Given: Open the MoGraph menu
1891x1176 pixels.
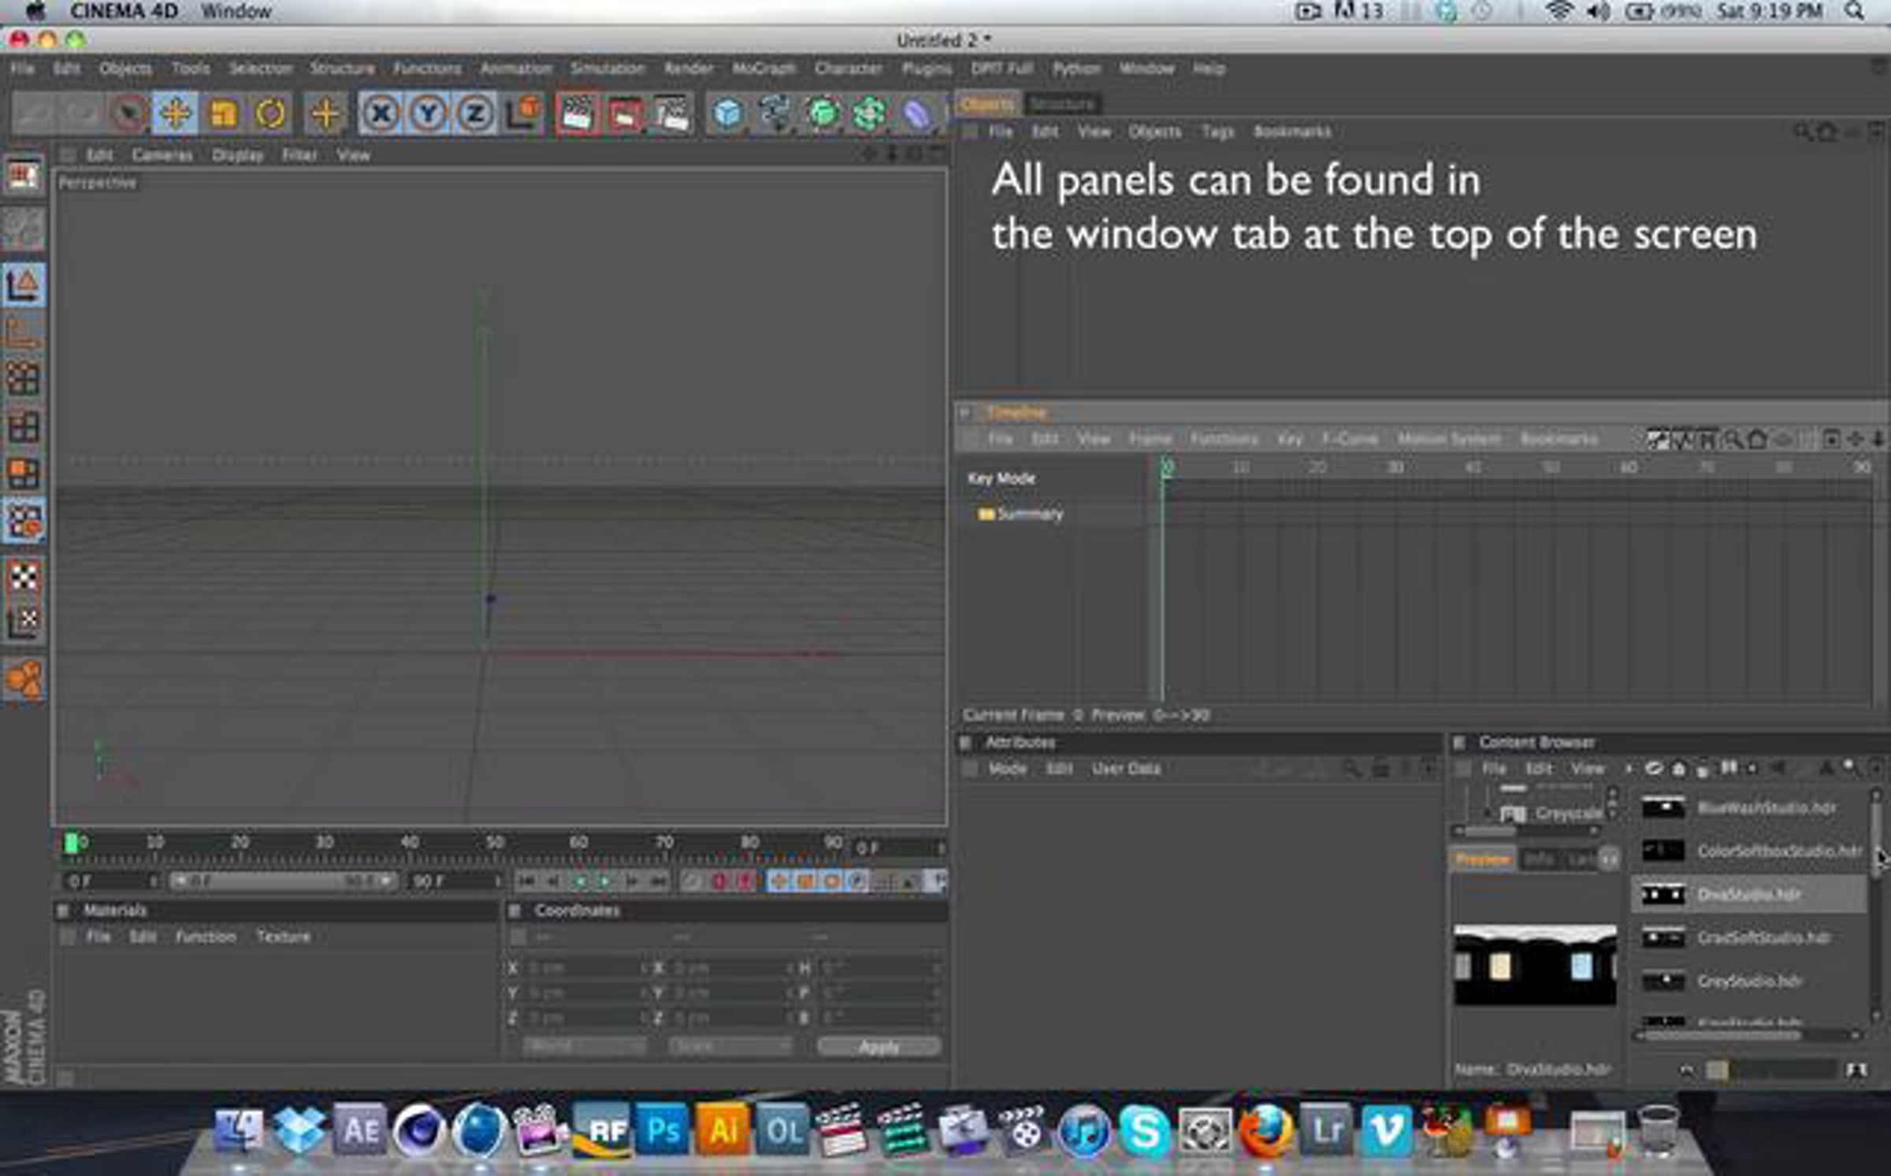Looking at the screenshot, I should click(763, 69).
